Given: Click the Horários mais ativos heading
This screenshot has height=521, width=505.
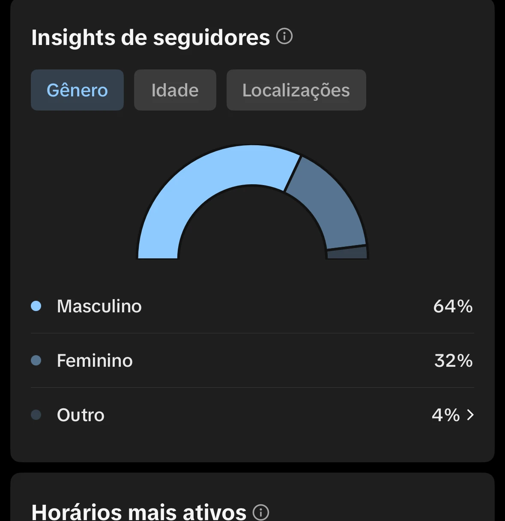Looking at the screenshot, I should 139,512.
